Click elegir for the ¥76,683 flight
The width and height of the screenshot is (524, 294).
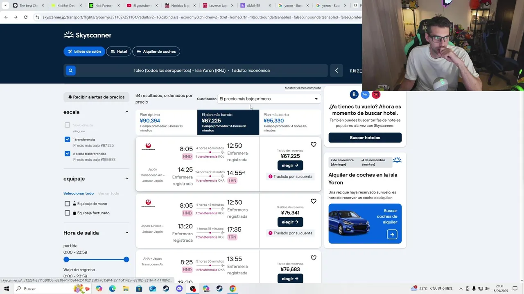click(290, 278)
